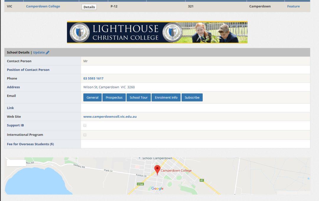Click the red Camperdown College map pin
The image size is (319, 201).
tap(157, 170)
